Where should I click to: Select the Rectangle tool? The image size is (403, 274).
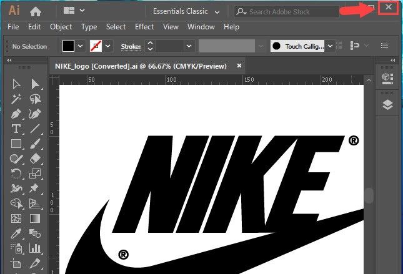pyautogui.click(x=17, y=144)
